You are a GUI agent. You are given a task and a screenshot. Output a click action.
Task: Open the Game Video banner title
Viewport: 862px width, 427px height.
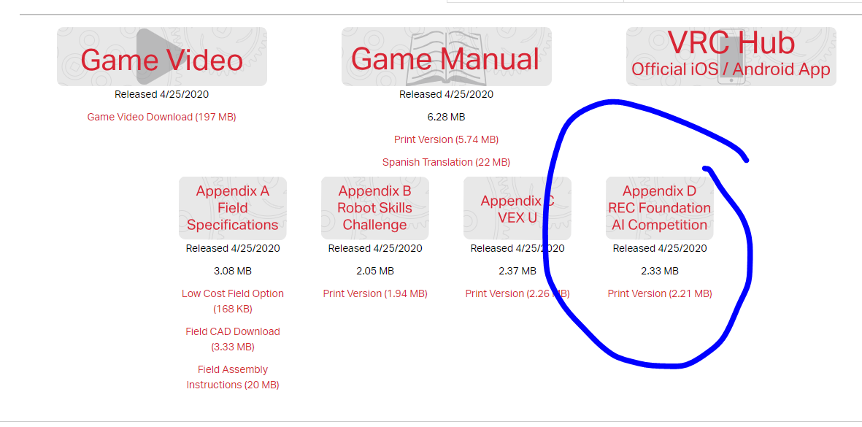tap(162, 61)
